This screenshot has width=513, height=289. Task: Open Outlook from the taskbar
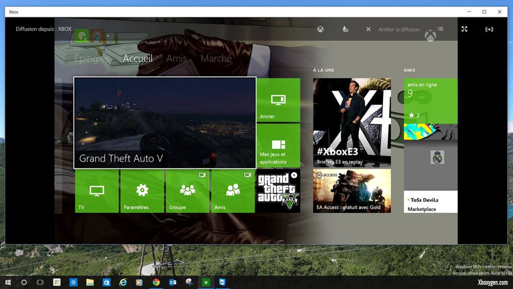tap(173, 282)
